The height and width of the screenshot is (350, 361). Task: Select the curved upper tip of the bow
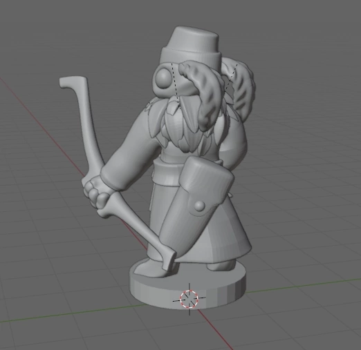73,82
